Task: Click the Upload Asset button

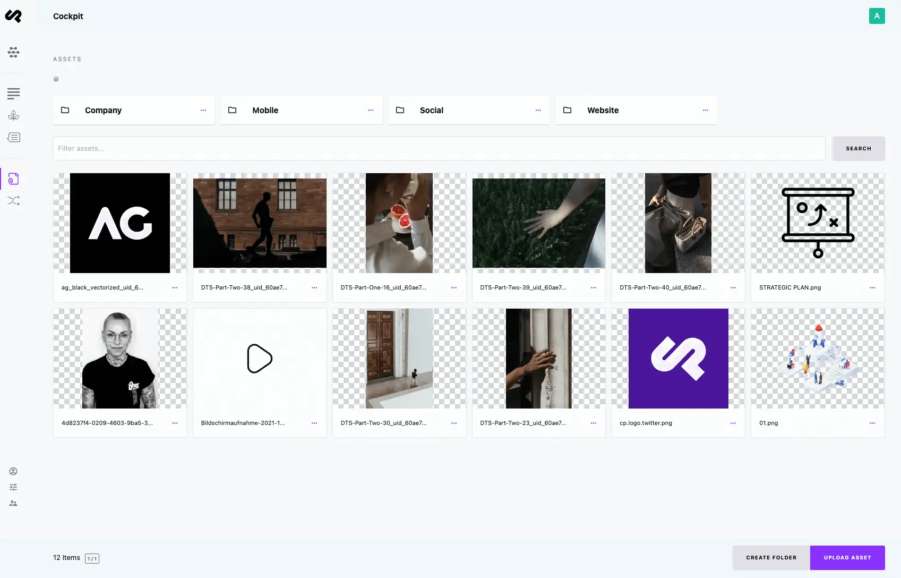Action: pos(847,558)
